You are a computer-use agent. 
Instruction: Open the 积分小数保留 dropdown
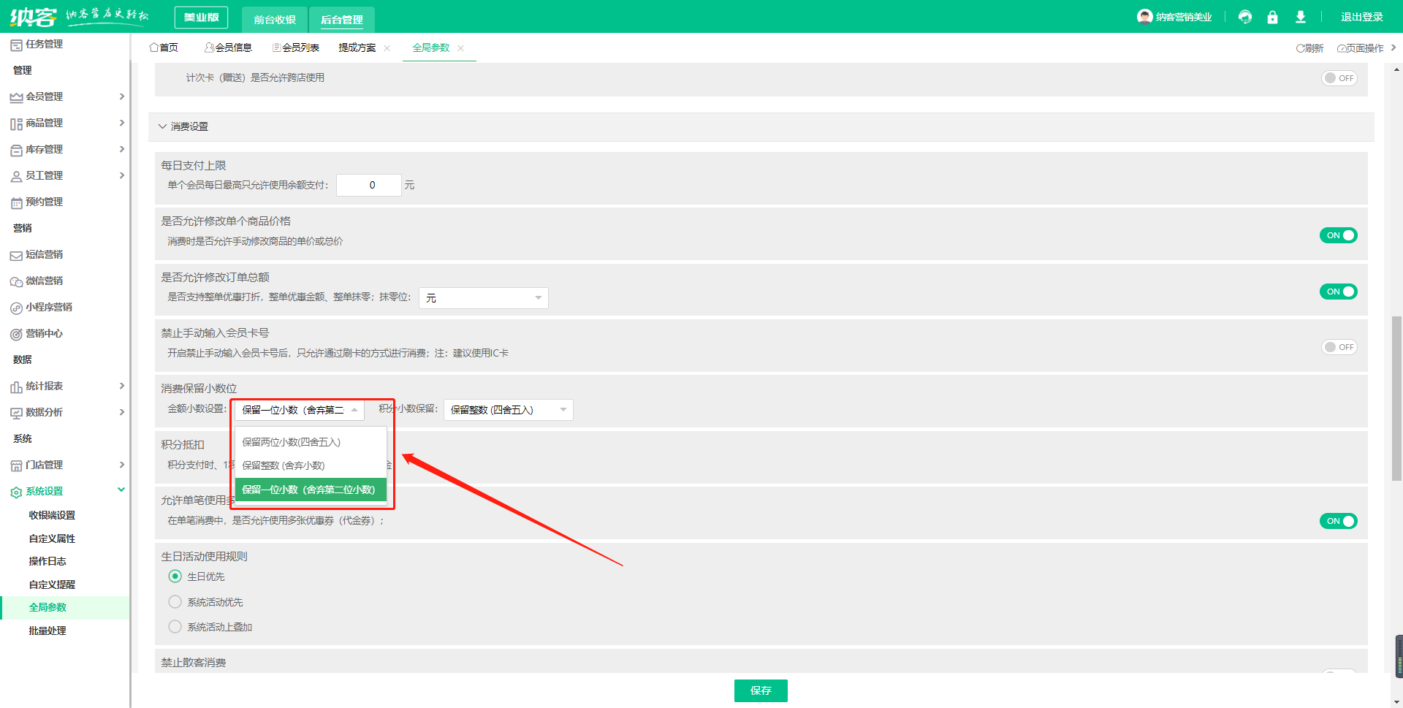click(x=508, y=410)
